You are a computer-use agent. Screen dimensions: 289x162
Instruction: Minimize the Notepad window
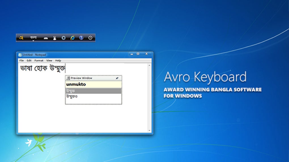coord(132,54)
